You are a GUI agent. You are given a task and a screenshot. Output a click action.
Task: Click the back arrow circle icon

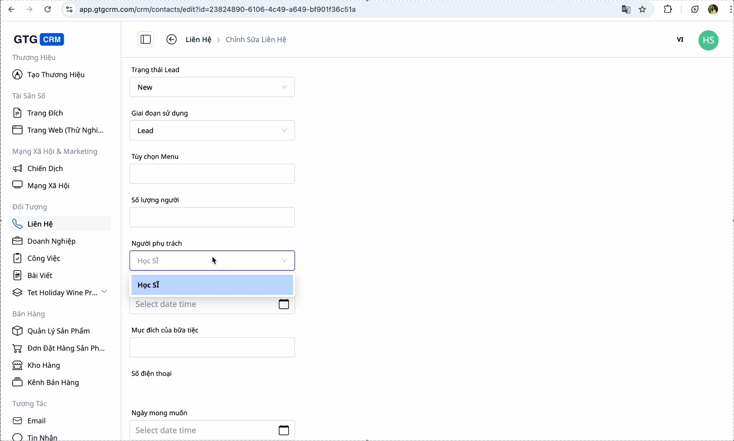click(172, 40)
